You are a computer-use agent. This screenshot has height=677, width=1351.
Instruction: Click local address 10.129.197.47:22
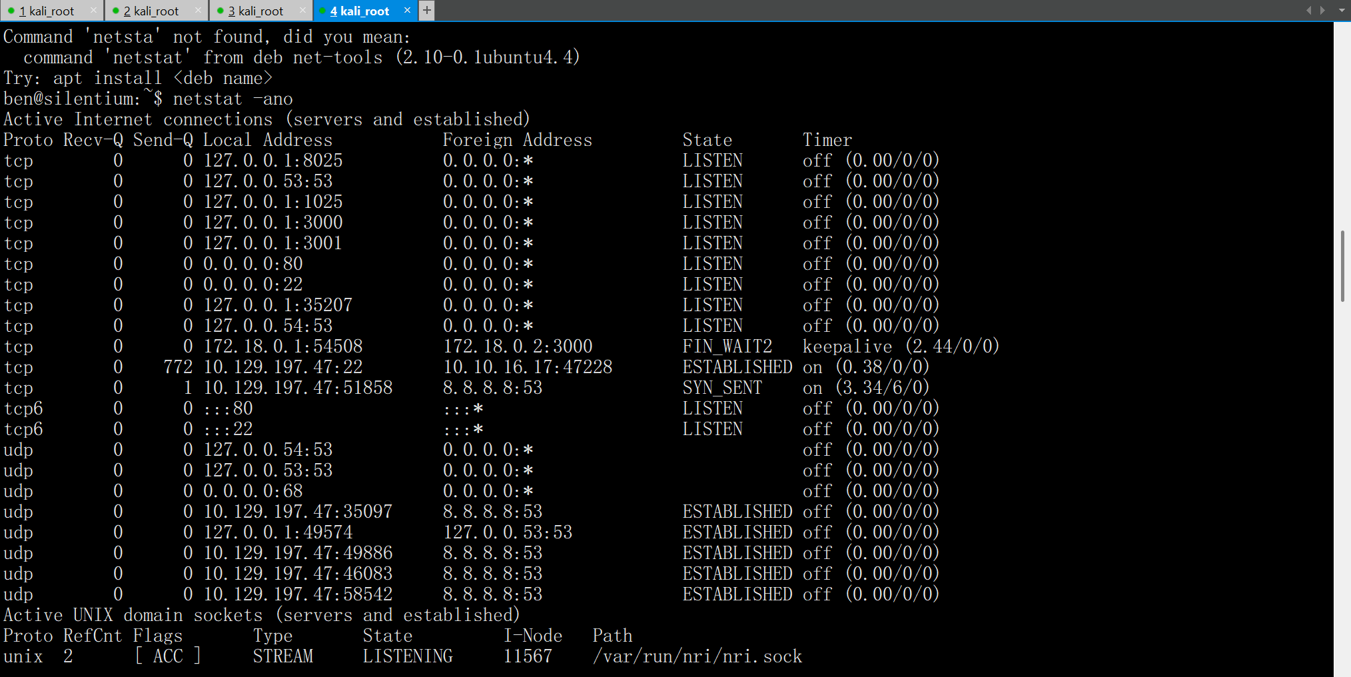(x=282, y=367)
